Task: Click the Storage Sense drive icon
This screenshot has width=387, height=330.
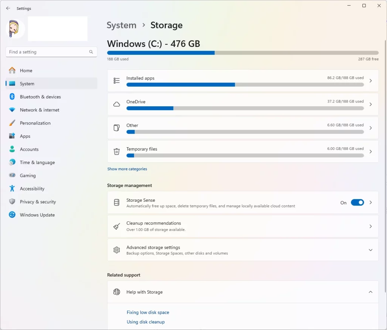Action: click(x=116, y=202)
